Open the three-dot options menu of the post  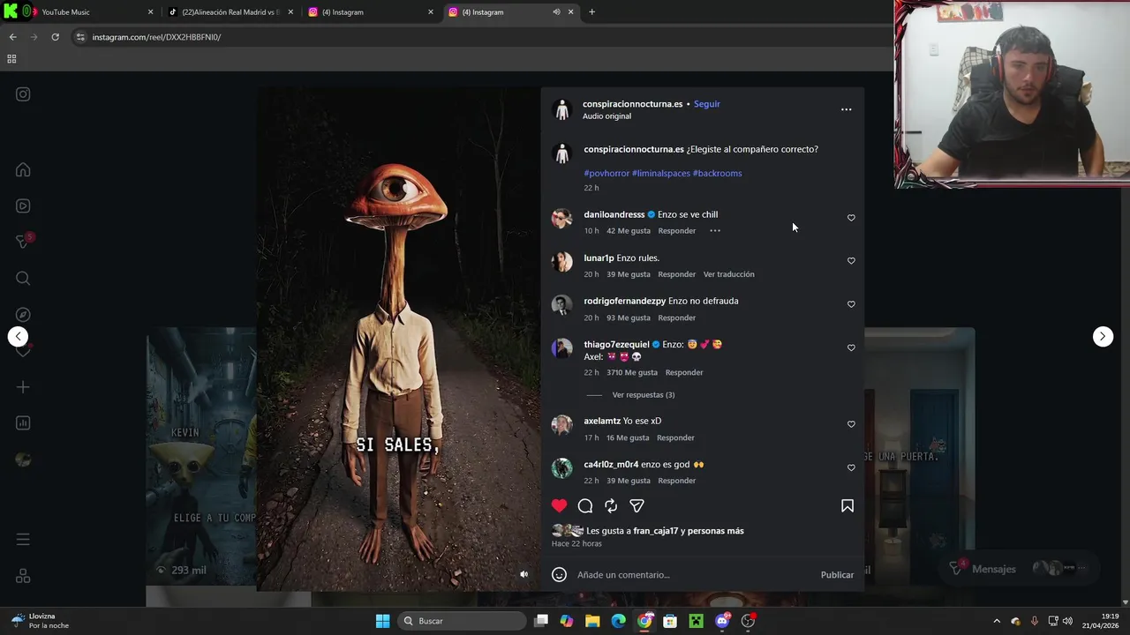[x=846, y=109]
